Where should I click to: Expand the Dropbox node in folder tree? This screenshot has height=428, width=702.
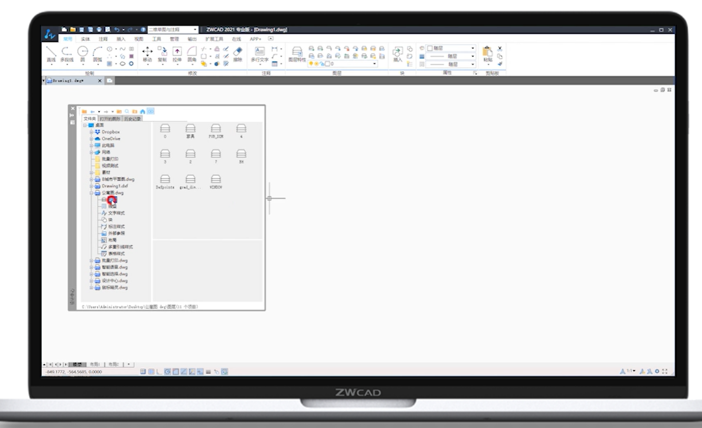tap(91, 132)
